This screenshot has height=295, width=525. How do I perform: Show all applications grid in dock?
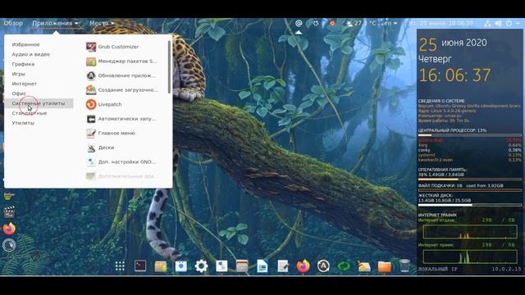pyautogui.click(x=120, y=266)
